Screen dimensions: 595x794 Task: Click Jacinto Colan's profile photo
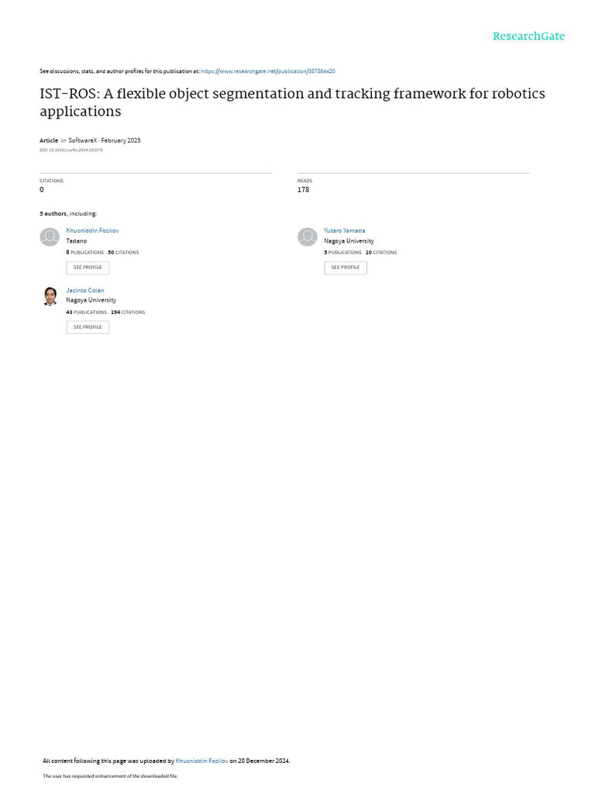coord(50,296)
